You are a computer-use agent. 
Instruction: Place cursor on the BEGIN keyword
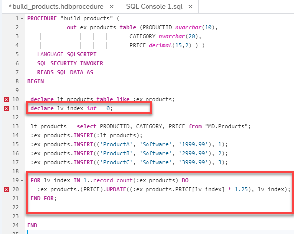[x=35, y=81]
